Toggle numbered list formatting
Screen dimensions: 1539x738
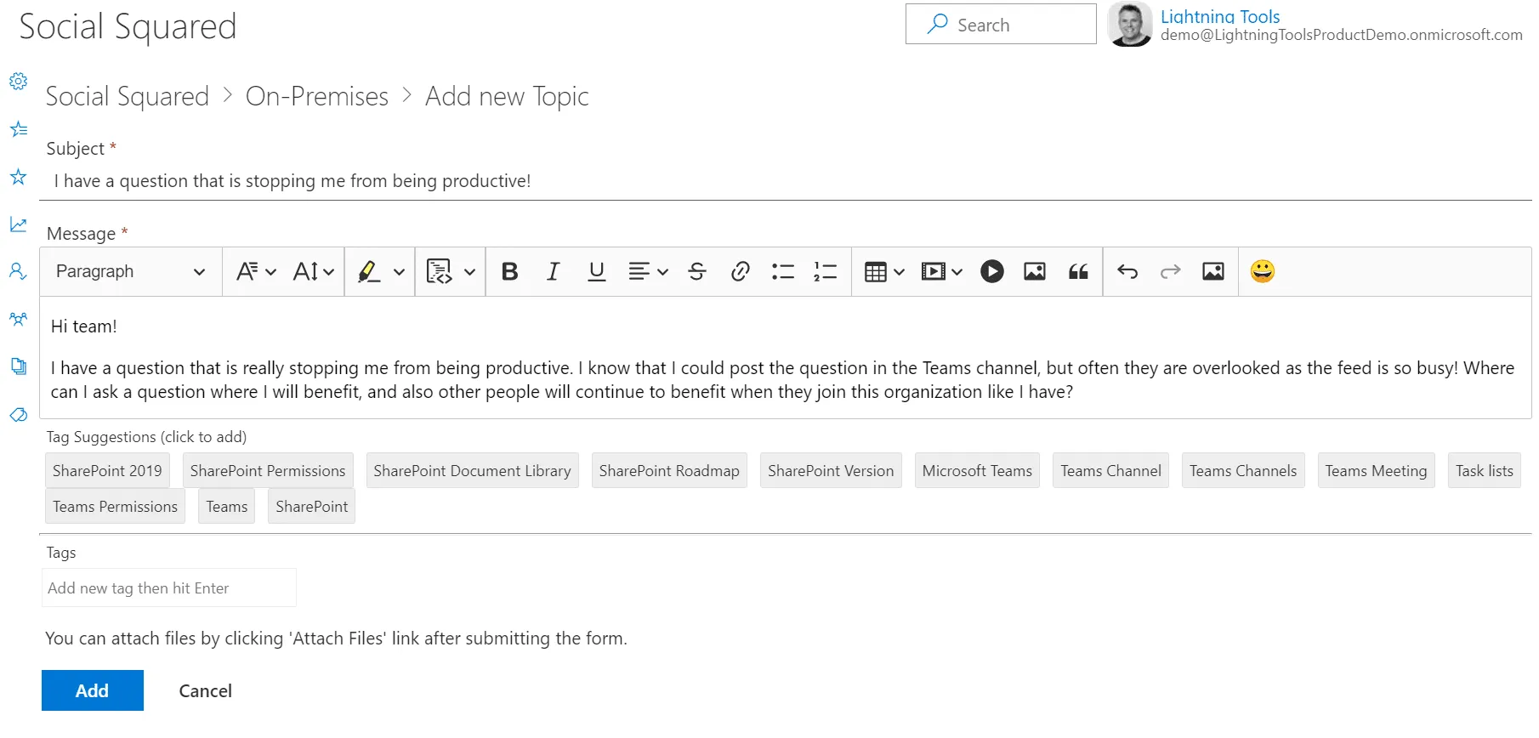click(x=825, y=271)
